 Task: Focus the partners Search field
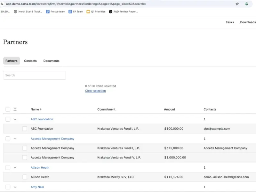click(x=35, y=75)
